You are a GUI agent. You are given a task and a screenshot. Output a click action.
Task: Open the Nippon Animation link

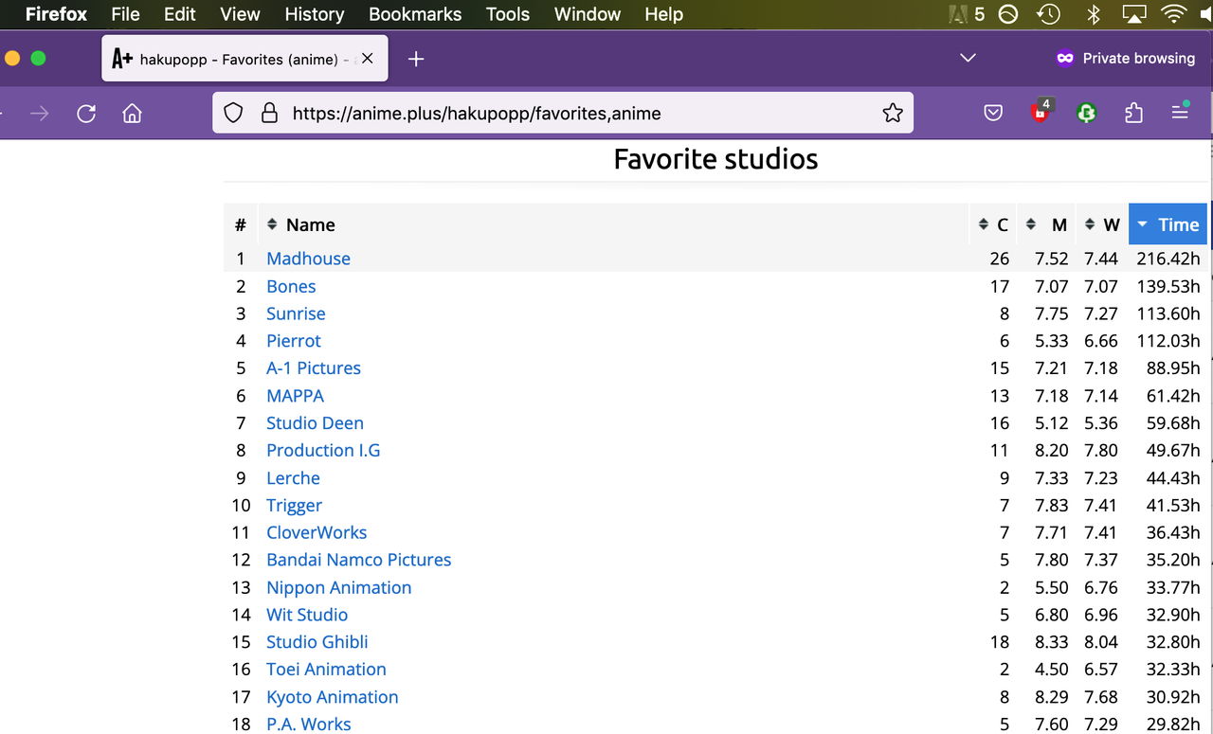point(338,588)
